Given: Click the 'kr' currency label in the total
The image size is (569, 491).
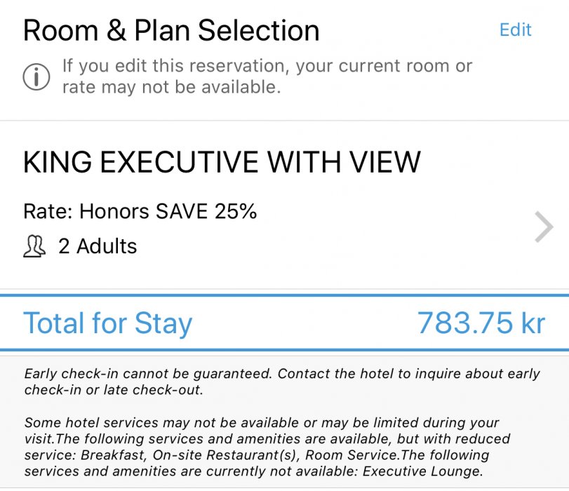Looking at the screenshot, I should 533,323.
